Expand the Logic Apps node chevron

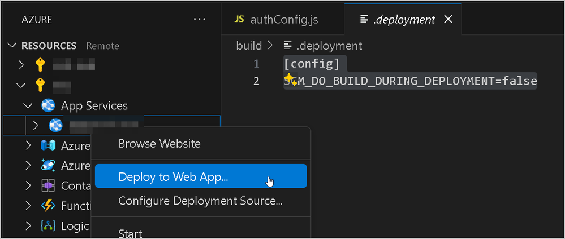28,225
